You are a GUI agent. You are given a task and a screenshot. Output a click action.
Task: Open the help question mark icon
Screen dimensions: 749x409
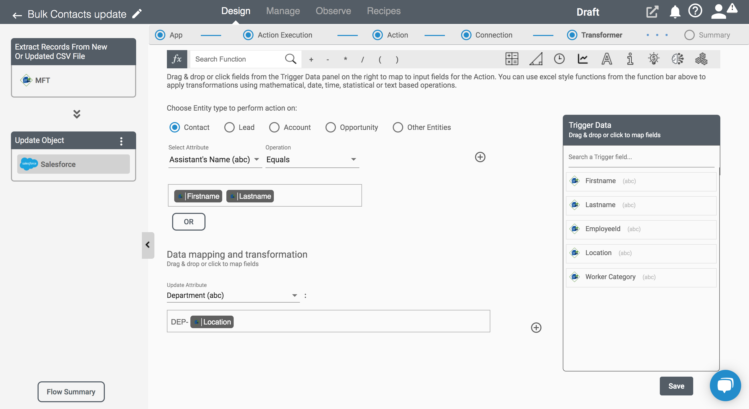(695, 11)
